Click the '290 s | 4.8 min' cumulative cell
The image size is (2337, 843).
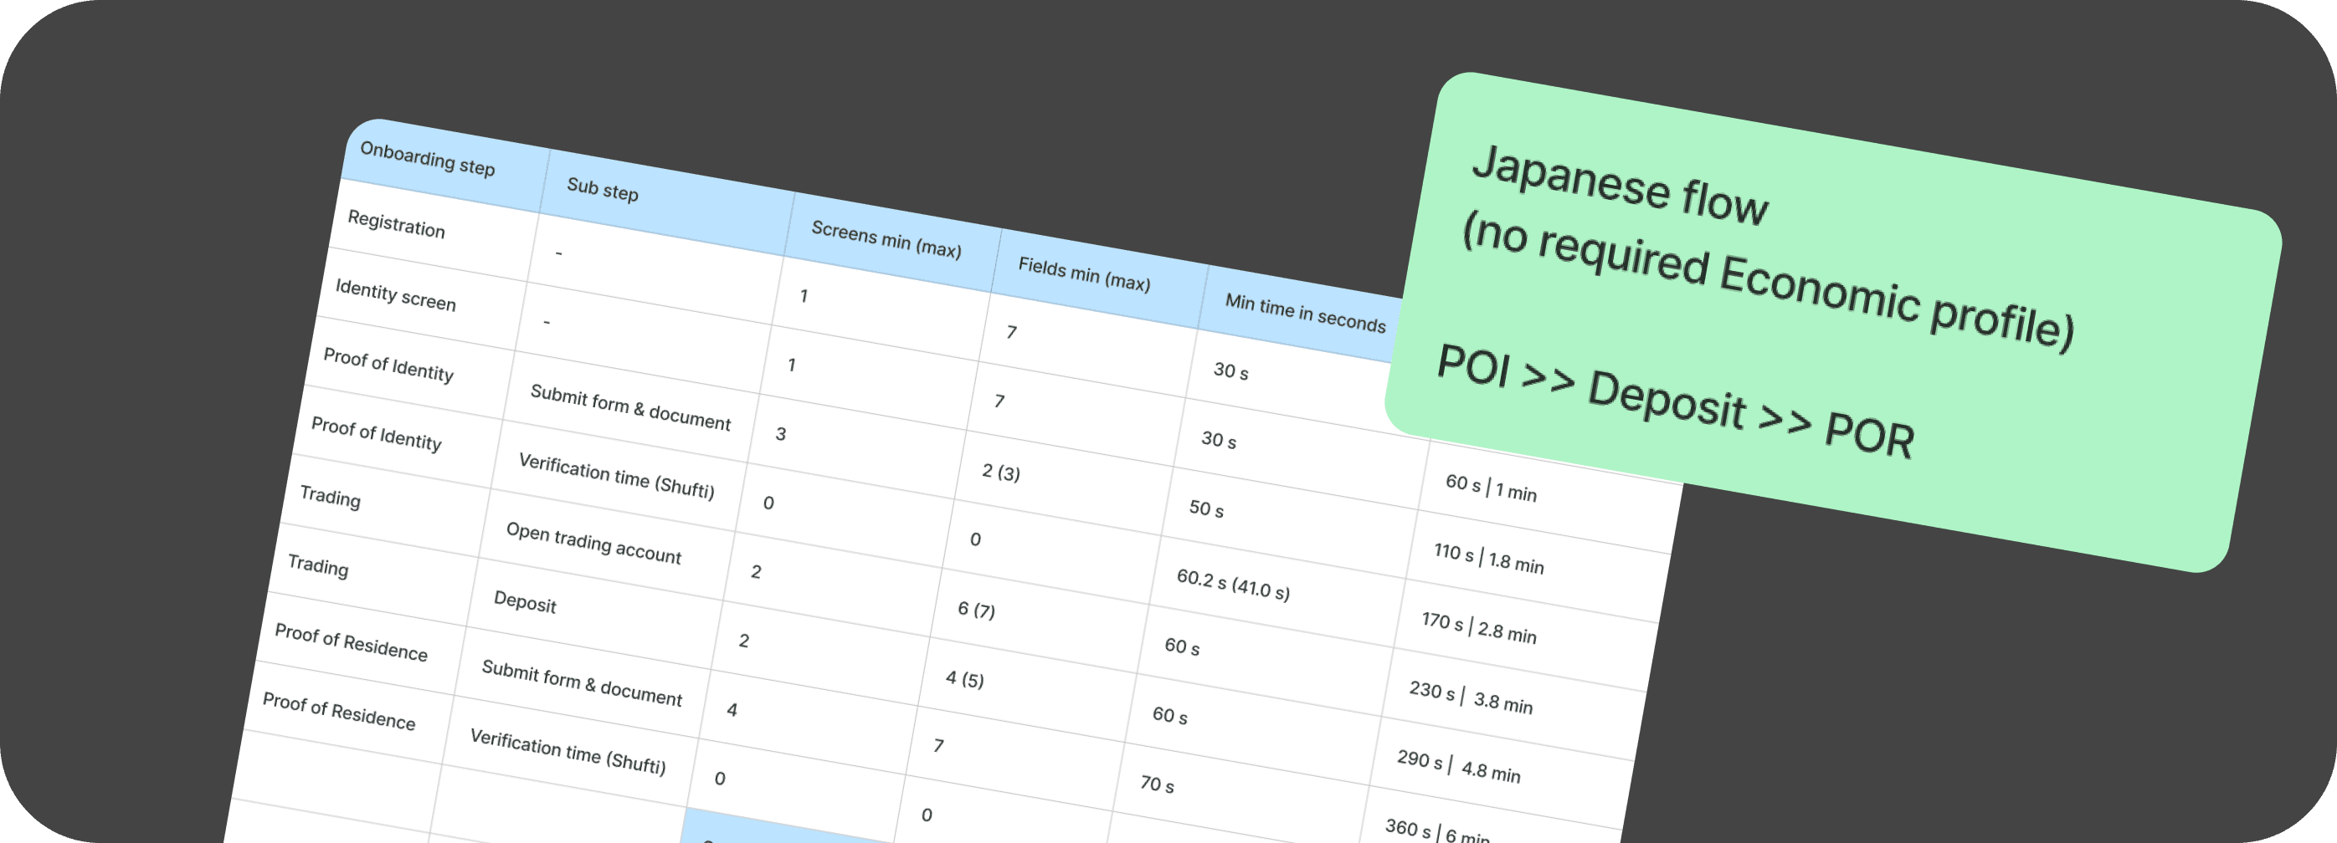pyautogui.click(x=1460, y=766)
